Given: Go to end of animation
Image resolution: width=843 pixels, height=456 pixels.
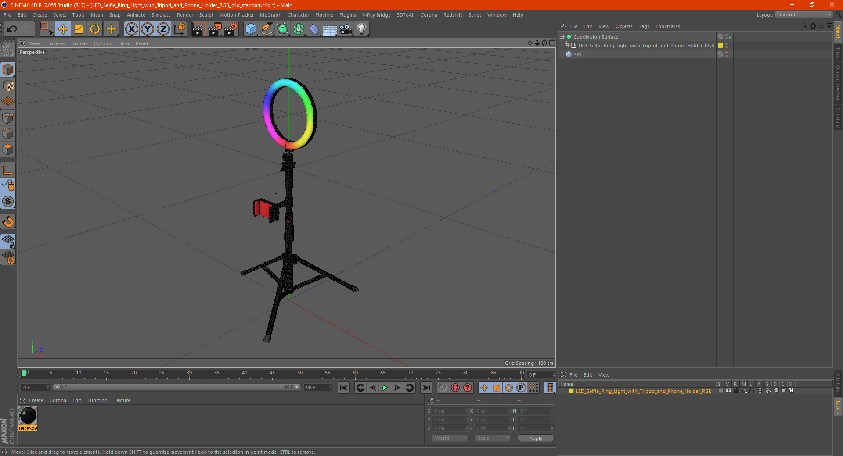Looking at the screenshot, I should tap(426, 388).
